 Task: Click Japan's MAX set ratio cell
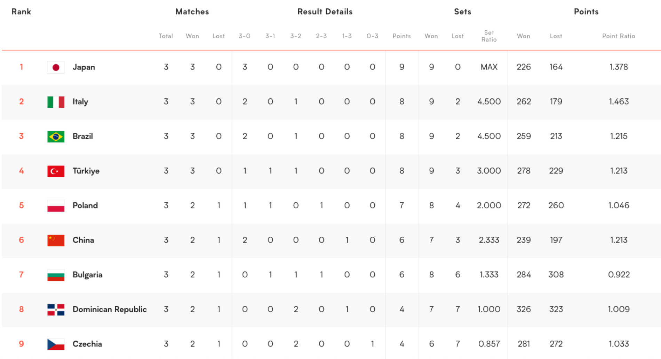(x=489, y=67)
